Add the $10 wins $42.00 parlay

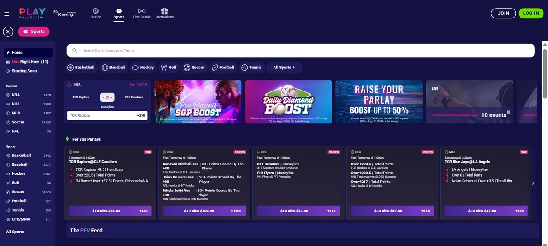pyautogui.click(x=110, y=211)
